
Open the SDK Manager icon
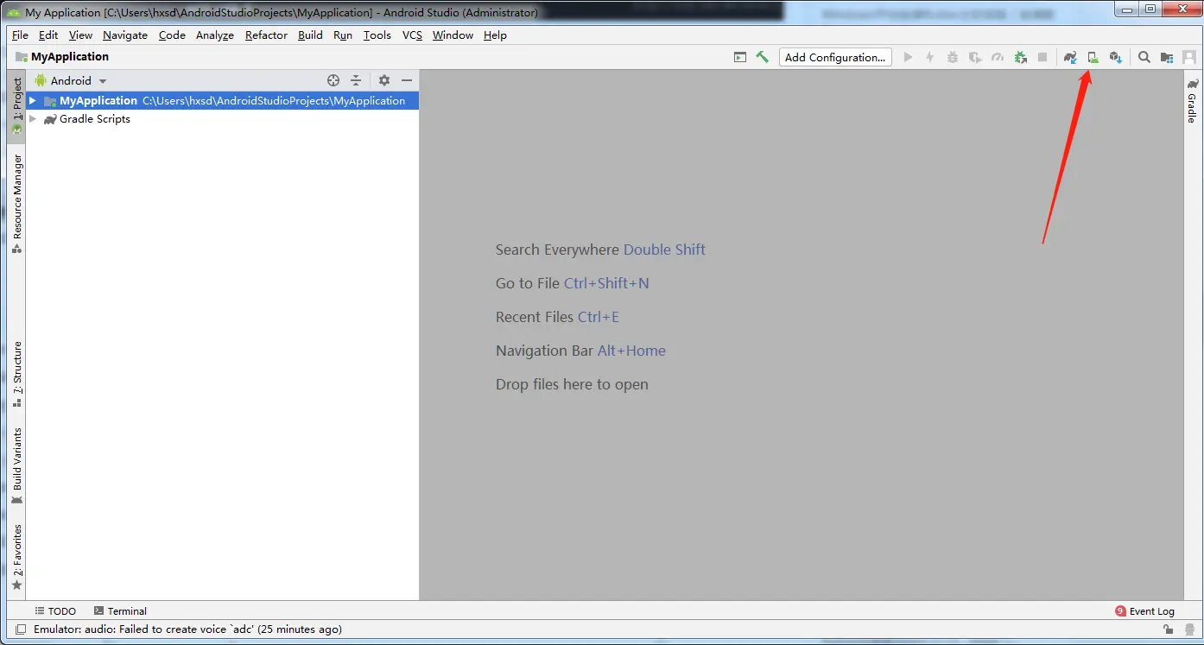[x=1115, y=58]
